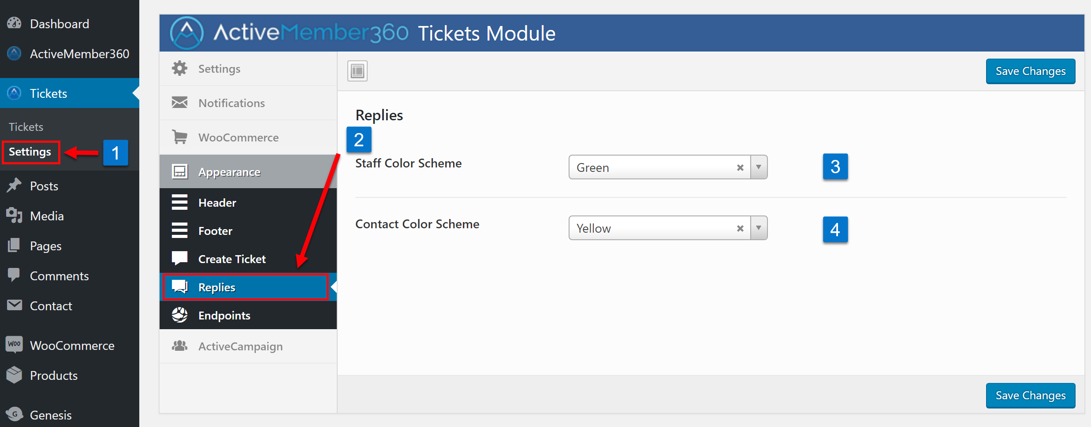Open the Tickets submenu link
Viewport: 1091px width, 427px height.
click(x=26, y=127)
